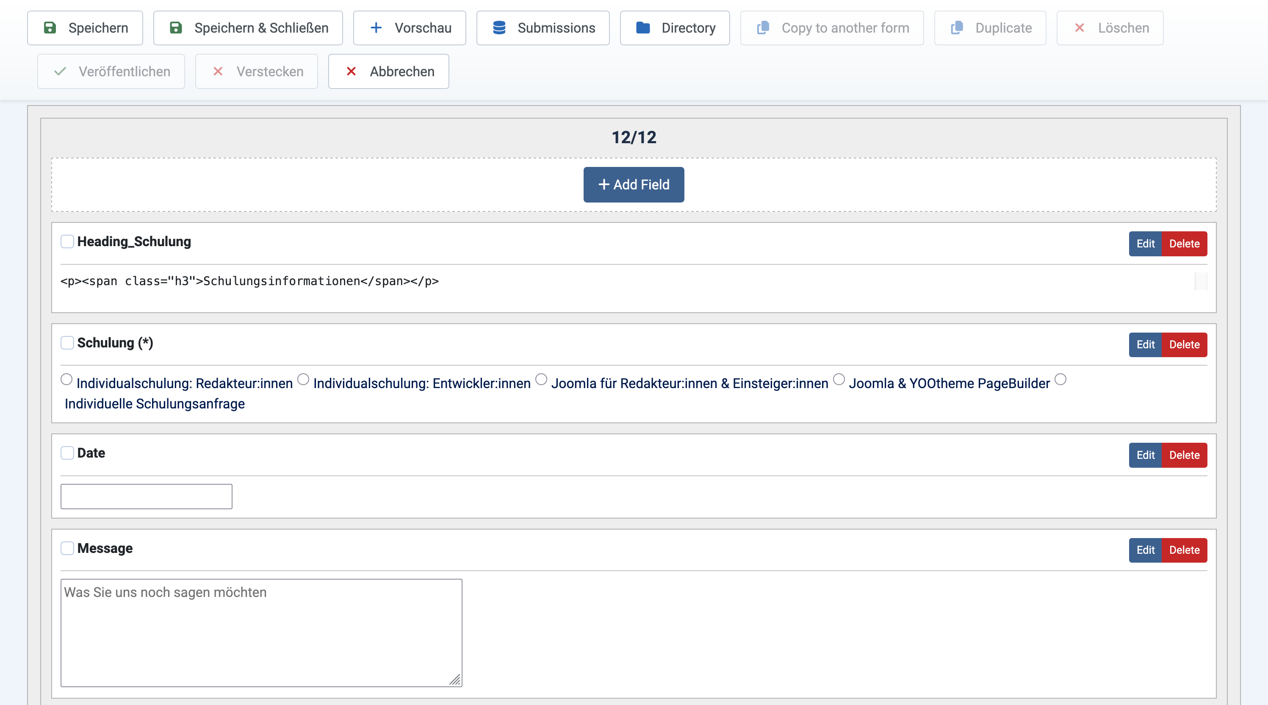Select Joomla für Redakteur:innen & Einsteiger:innen radio
The width and height of the screenshot is (1268, 705).
tap(541, 380)
